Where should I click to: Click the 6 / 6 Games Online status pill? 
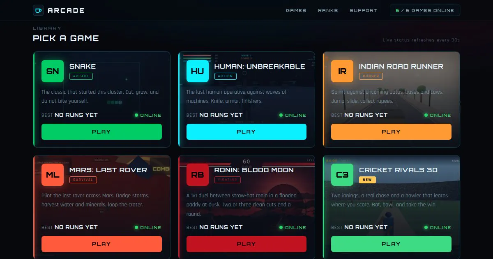pyautogui.click(x=425, y=10)
